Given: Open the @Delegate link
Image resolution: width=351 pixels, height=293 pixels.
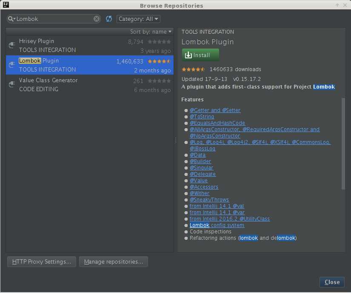Looking at the screenshot, I should 203,174.
